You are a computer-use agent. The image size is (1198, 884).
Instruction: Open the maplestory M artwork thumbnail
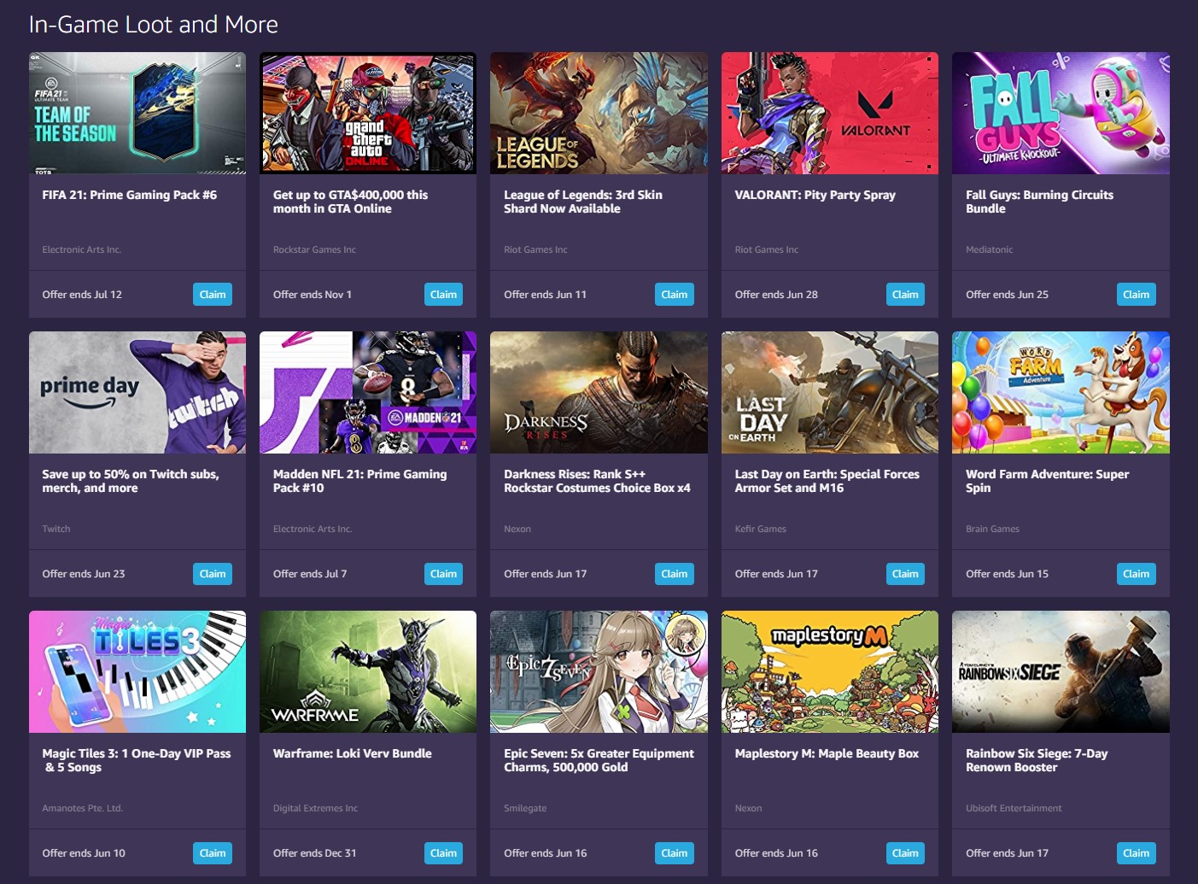(x=830, y=671)
